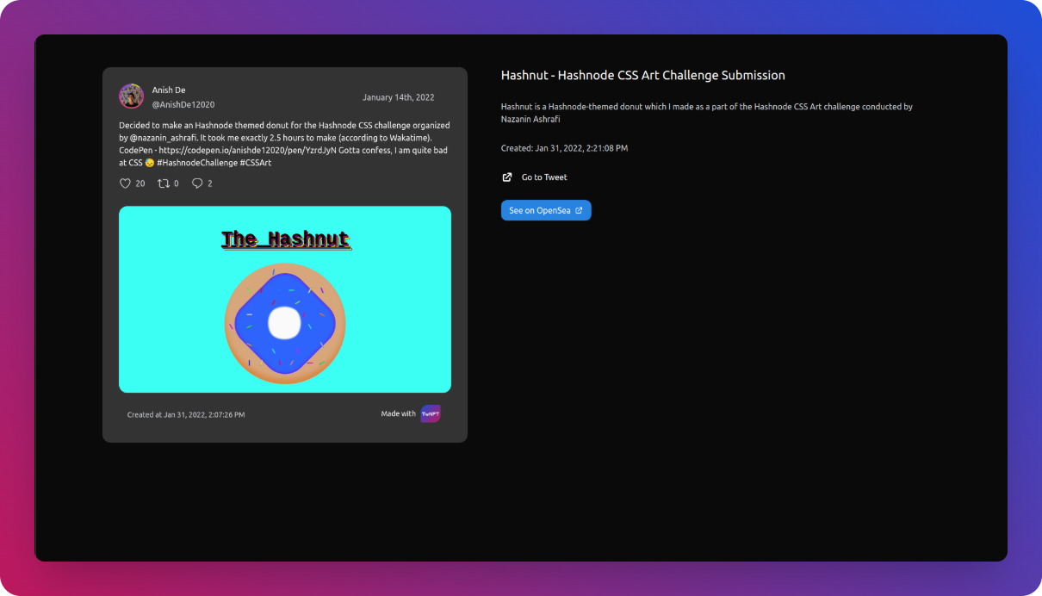Click the Hashnut submission page heading

642,76
